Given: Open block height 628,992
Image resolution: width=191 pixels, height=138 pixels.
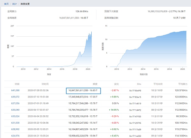Looking at the screenshot, I should pos(15,129).
